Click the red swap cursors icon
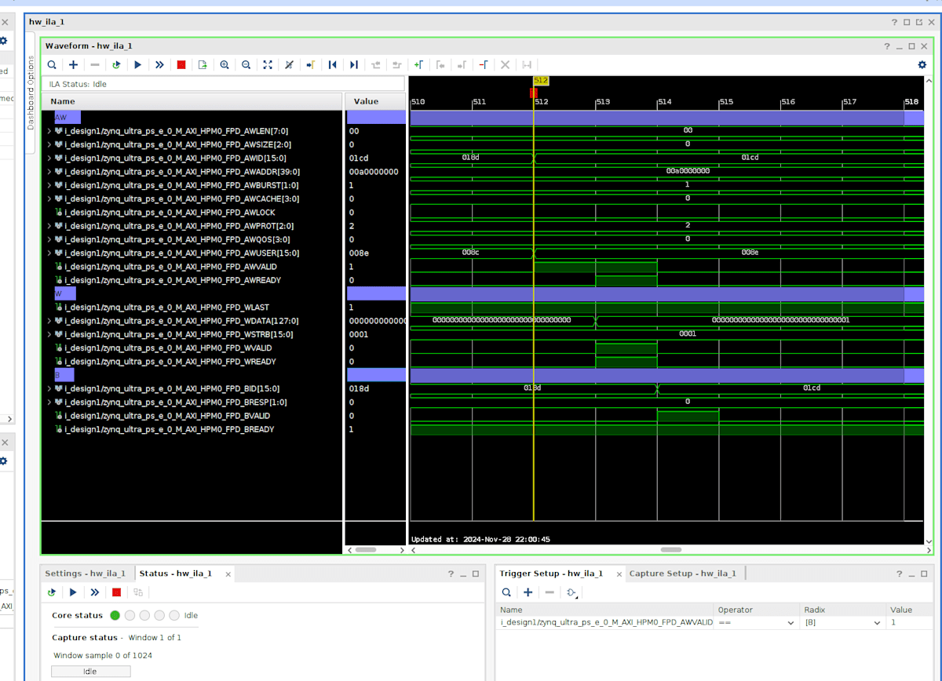The width and height of the screenshot is (942, 681). click(x=484, y=65)
